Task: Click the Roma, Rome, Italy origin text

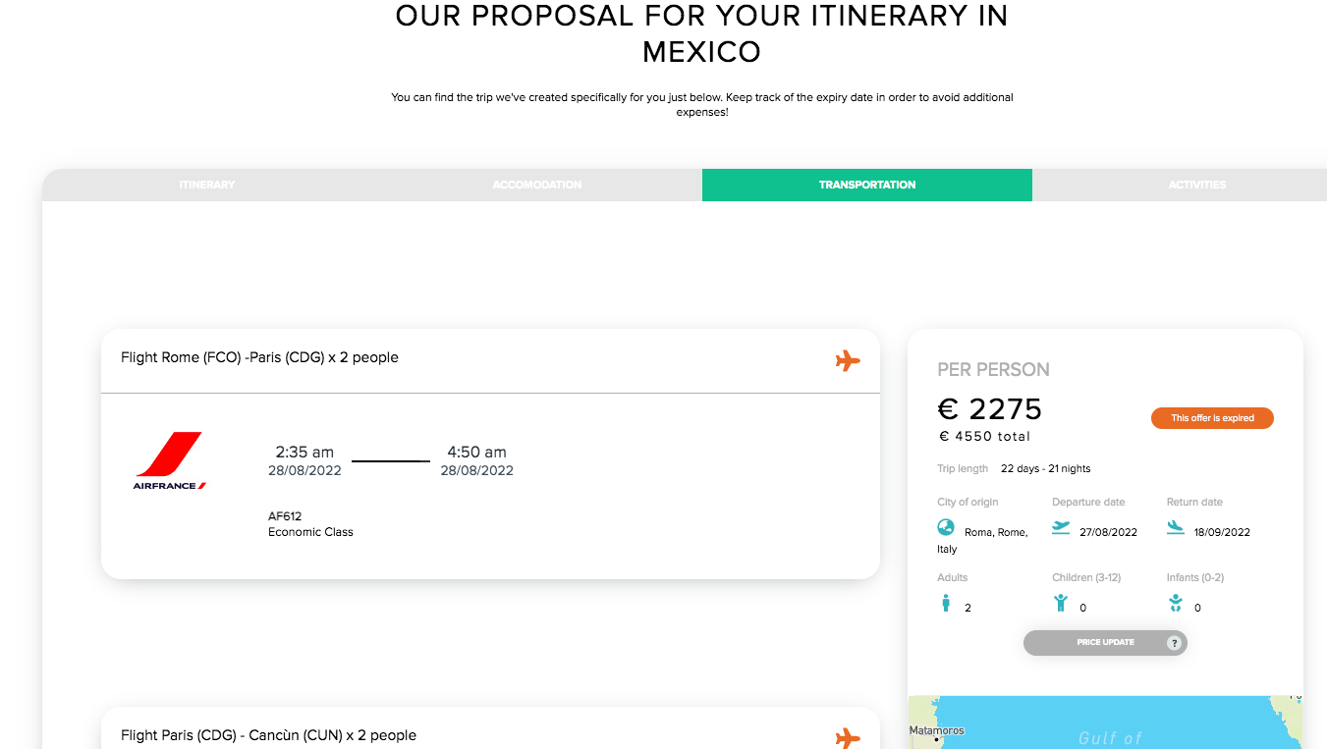Action: (983, 540)
